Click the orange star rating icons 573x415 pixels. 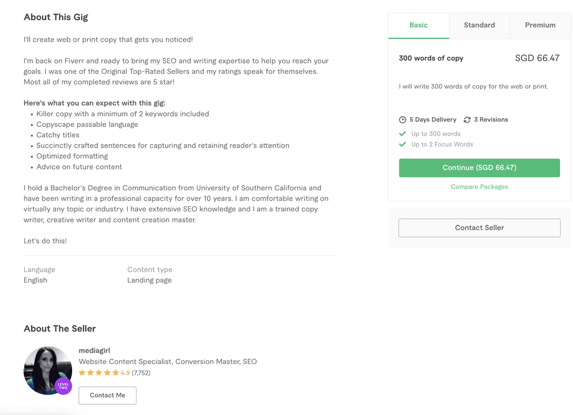[x=98, y=372]
